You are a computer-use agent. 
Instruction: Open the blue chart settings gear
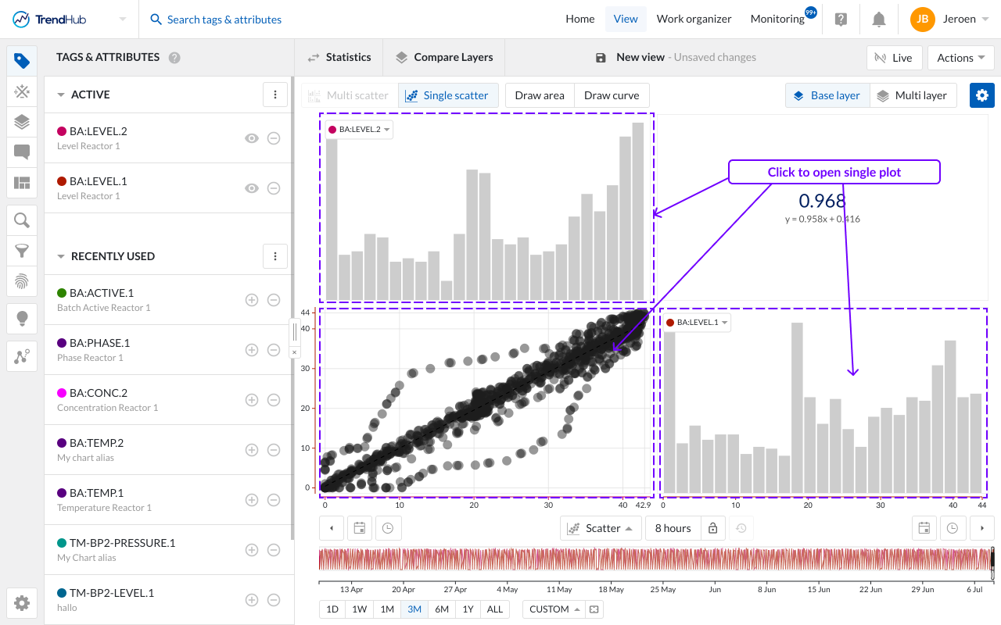point(981,95)
